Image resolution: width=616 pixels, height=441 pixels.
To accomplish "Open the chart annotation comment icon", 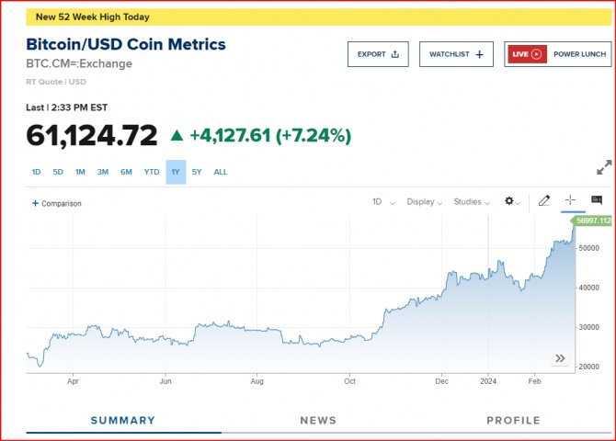I will (x=597, y=201).
